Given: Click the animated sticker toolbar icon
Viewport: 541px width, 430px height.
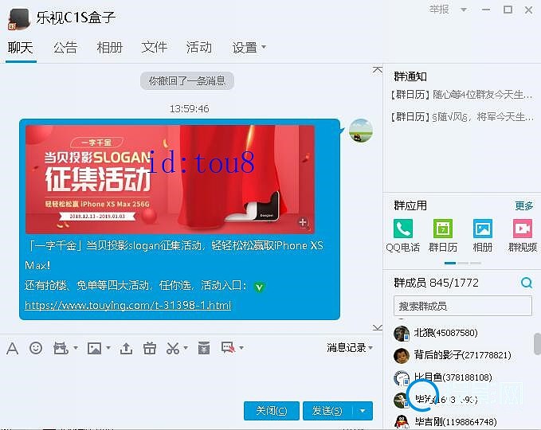Looking at the screenshot, I should pos(61,348).
